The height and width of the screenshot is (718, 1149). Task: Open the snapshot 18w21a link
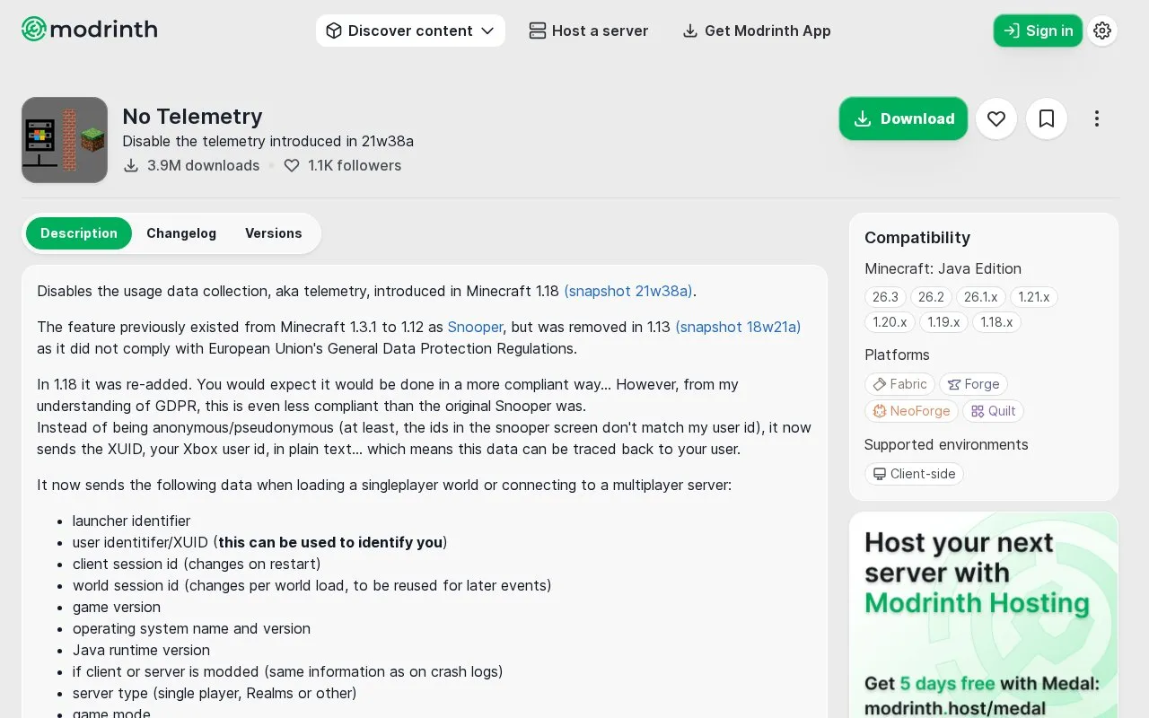click(738, 327)
